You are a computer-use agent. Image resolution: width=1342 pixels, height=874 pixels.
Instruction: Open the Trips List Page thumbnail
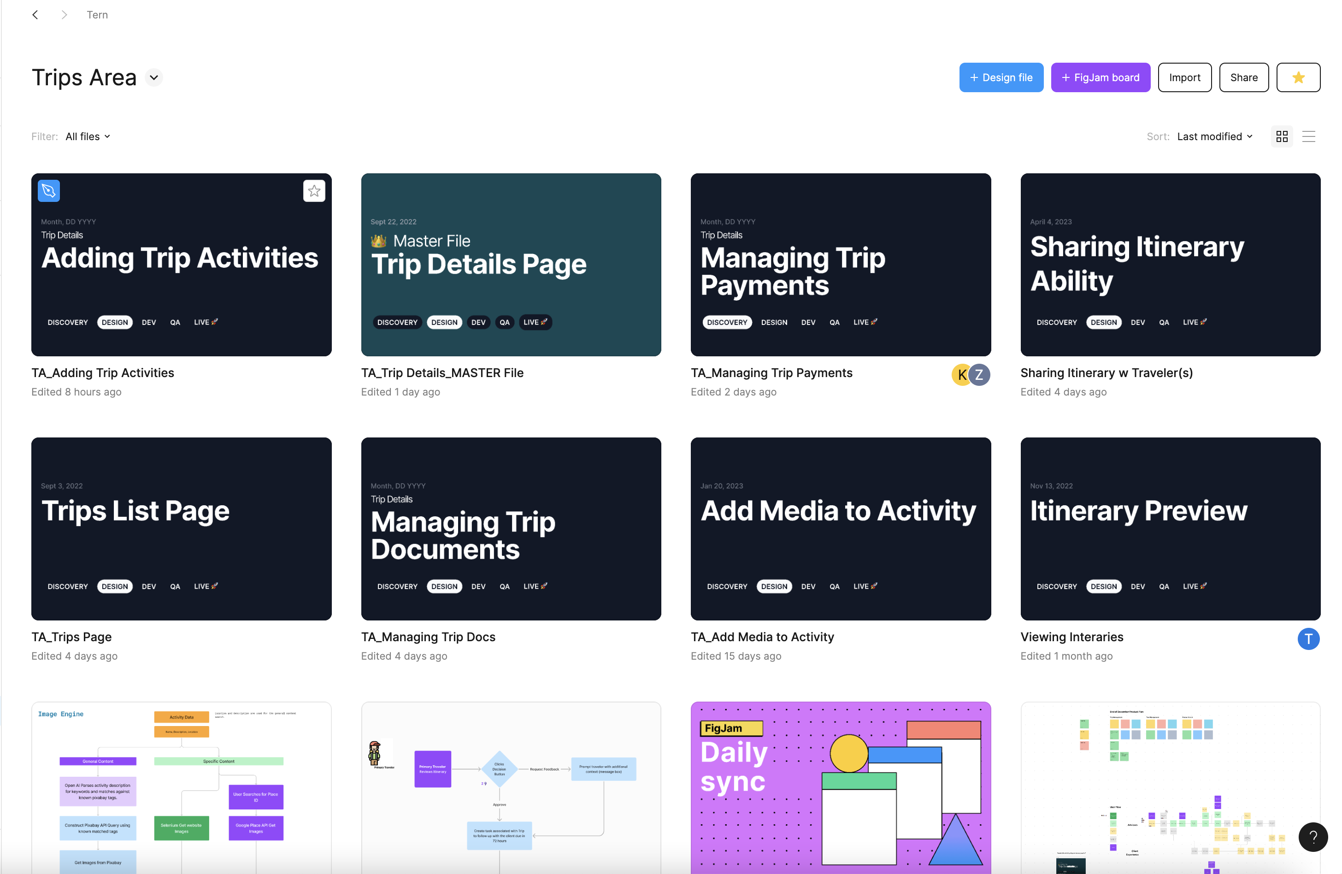click(181, 528)
